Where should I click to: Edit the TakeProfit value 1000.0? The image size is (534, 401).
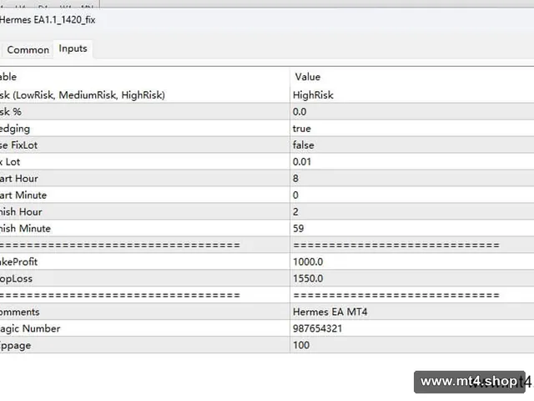tap(411, 261)
